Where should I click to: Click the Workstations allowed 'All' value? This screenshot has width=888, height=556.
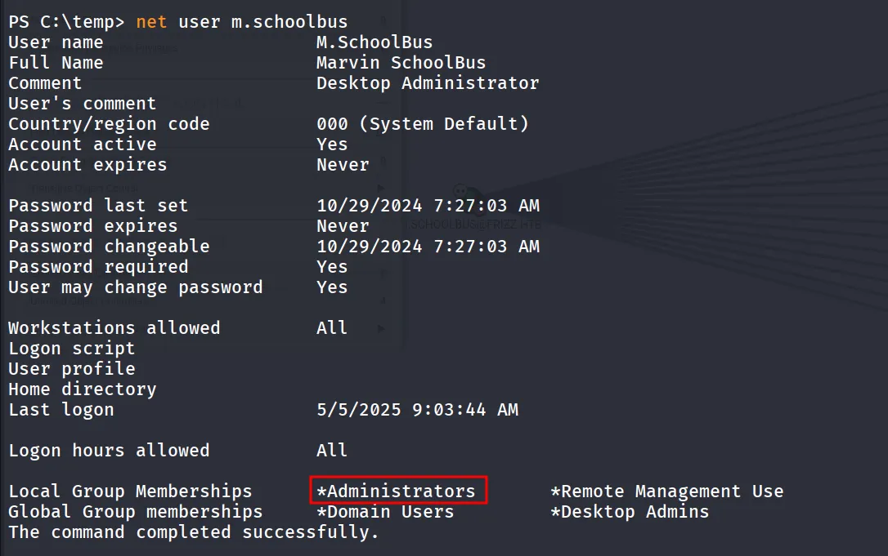332,328
